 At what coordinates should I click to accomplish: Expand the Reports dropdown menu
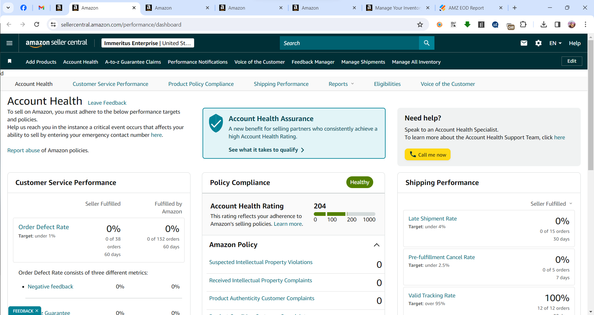coord(341,84)
